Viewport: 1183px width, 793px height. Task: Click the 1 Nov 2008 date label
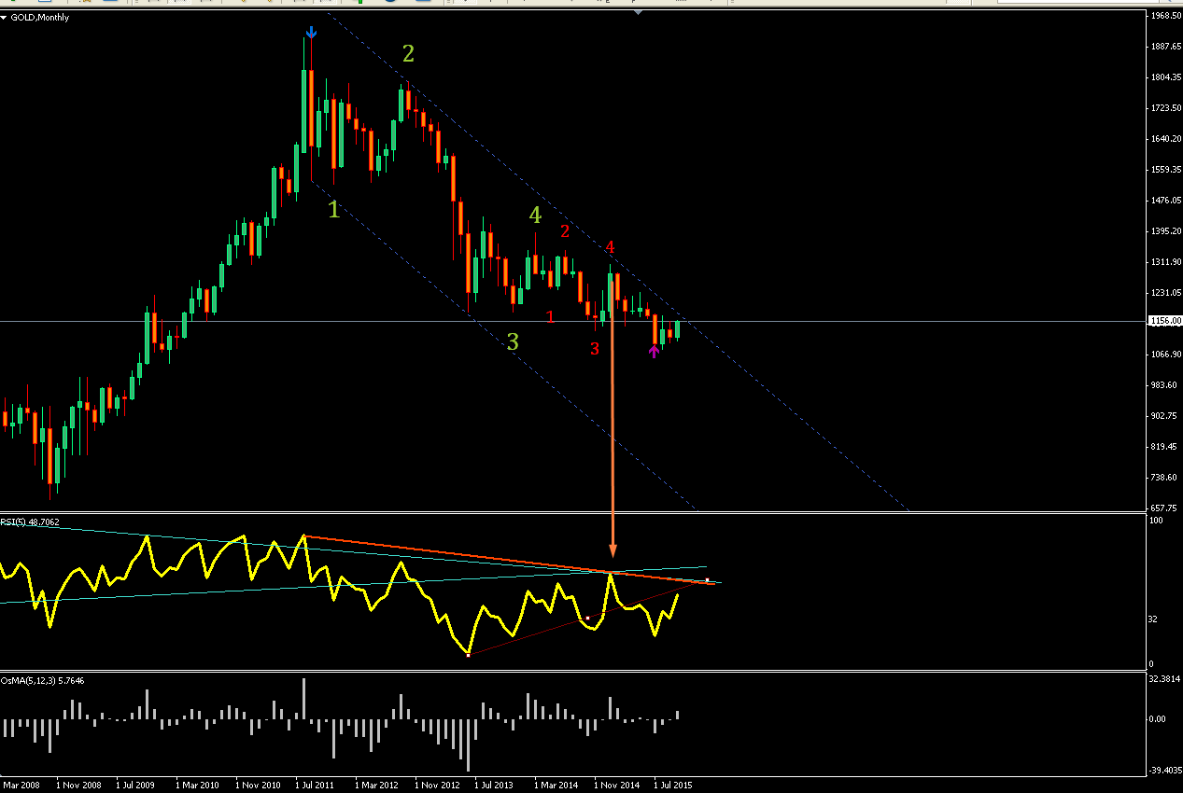pos(79,786)
